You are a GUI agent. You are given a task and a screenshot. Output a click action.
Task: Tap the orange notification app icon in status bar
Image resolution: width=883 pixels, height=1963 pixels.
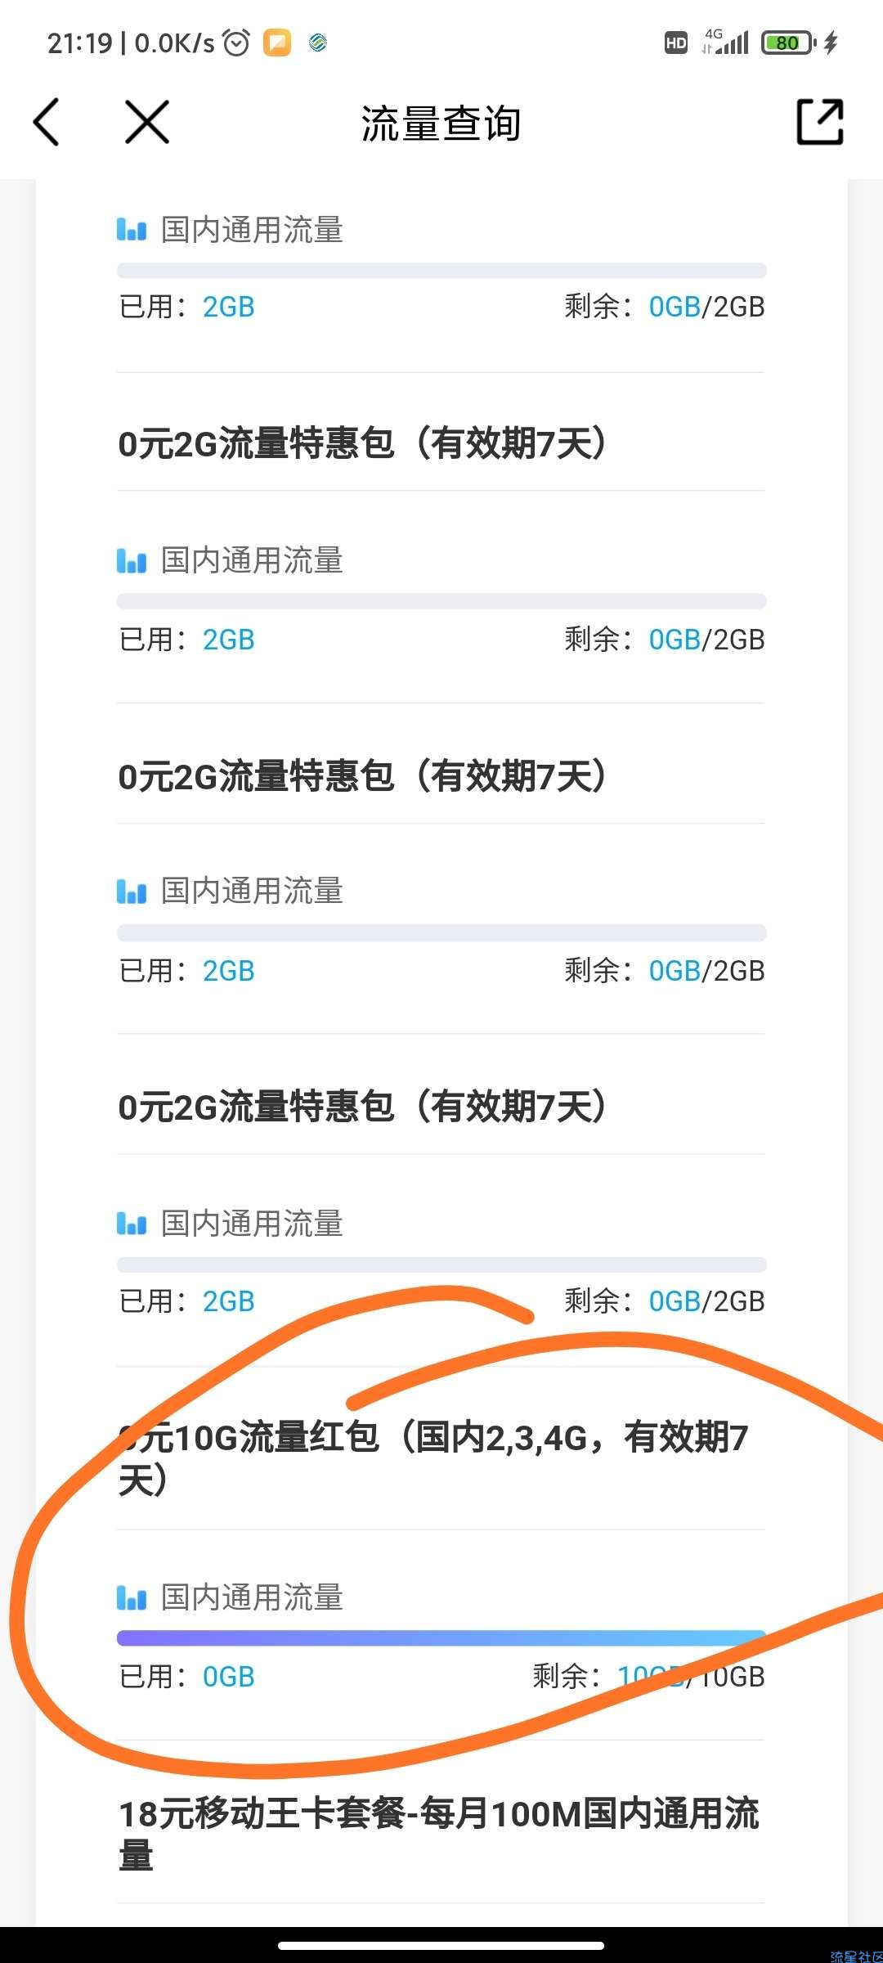tap(277, 43)
